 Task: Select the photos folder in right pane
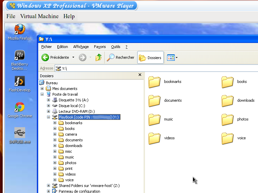tap(235, 119)
